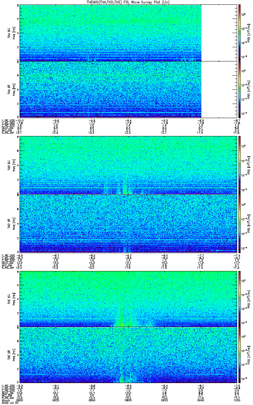Select the THE B⊥ spectrogram panel
253x405 pixels.
coord(128,298)
